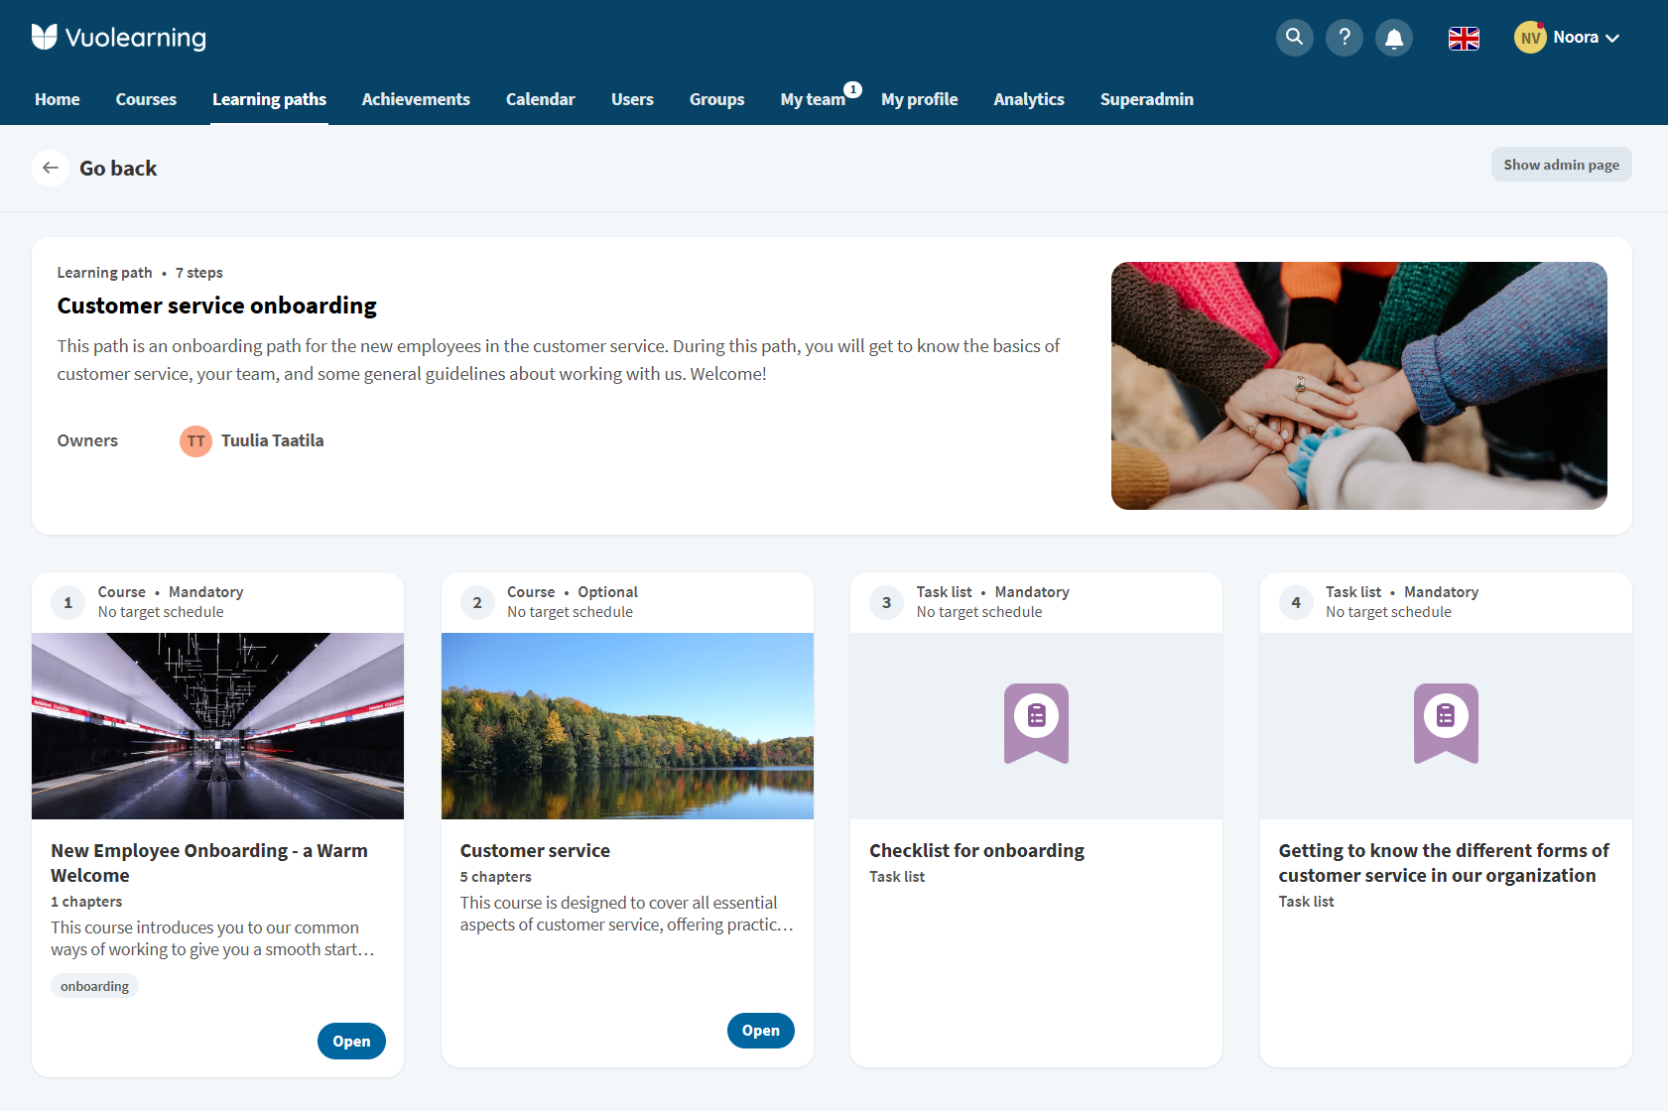
Task: Open the Courses tab
Action: pyautogui.click(x=146, y=99)
